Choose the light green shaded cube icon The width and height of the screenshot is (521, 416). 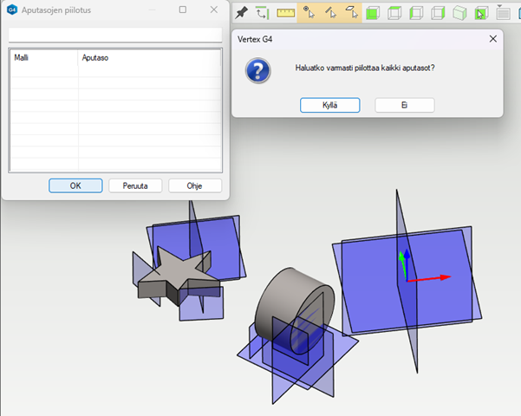(460, 13)
